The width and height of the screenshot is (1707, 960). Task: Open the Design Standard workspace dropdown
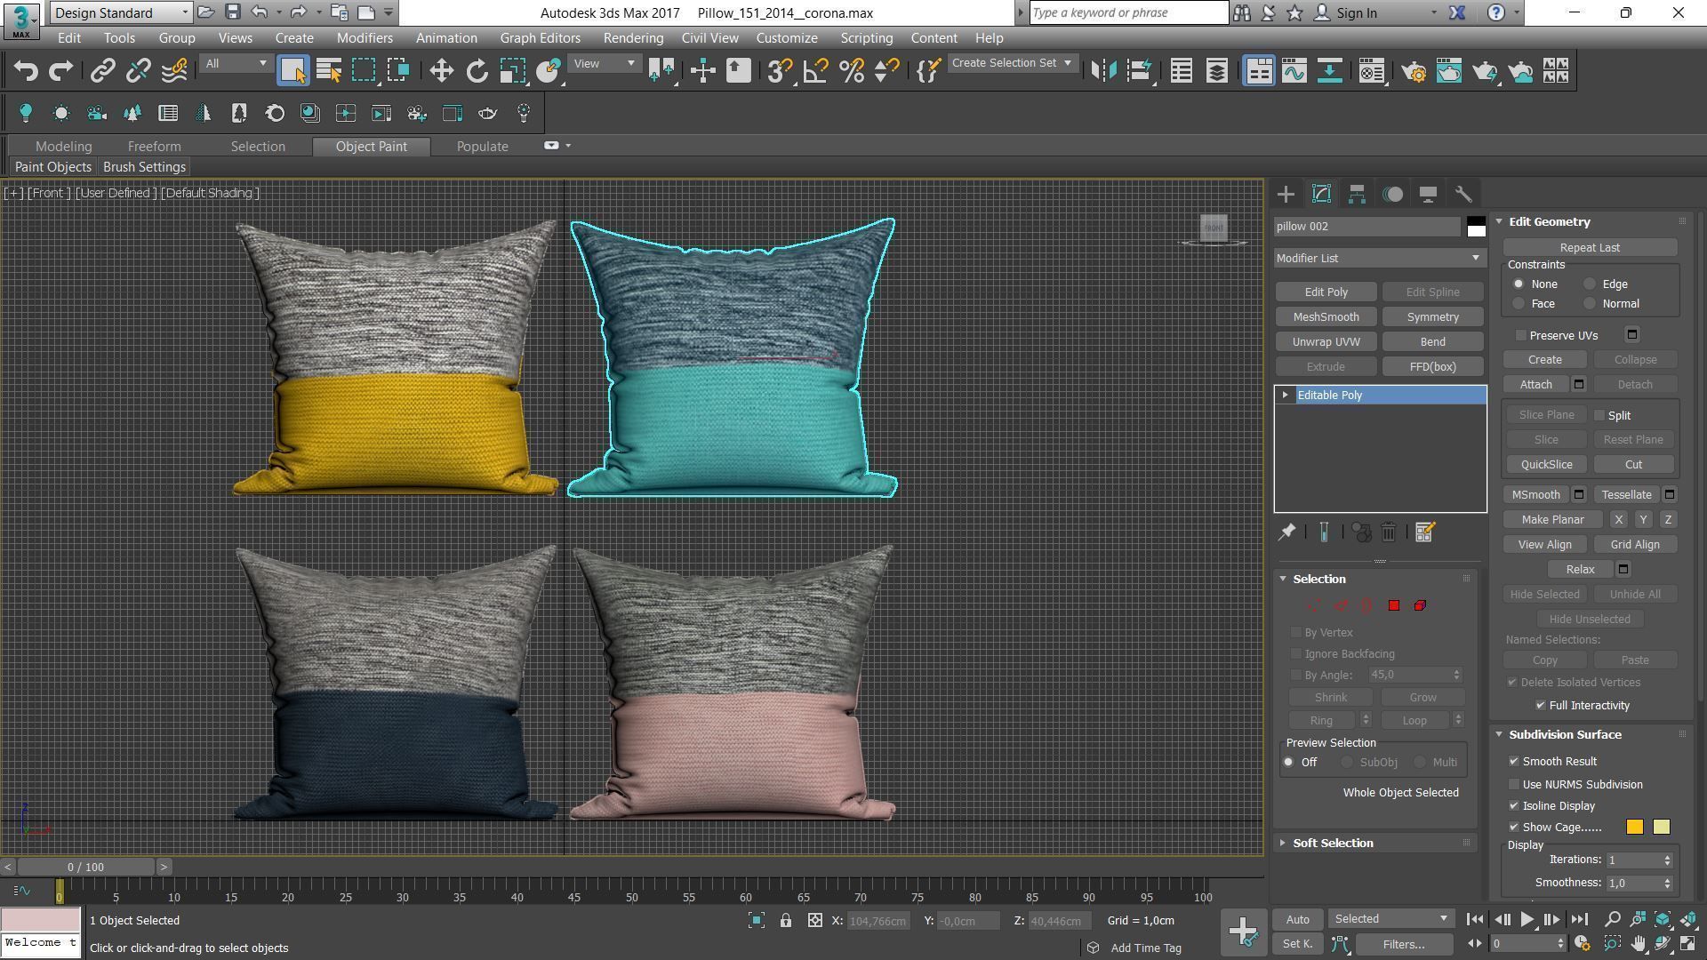(122, 12)
